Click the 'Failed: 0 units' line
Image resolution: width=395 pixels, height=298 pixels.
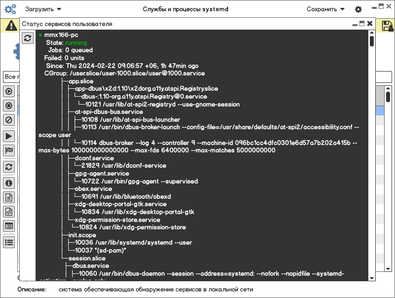[64, 58]
